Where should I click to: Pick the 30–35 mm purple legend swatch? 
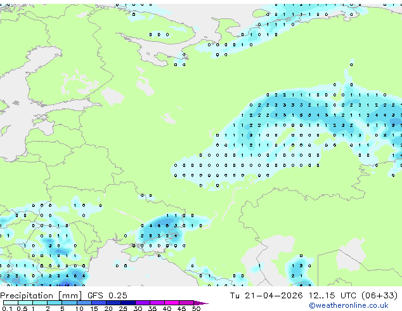point(143,303)
